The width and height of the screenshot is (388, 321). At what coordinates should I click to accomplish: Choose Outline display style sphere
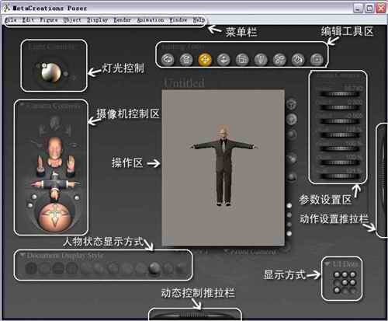coord(44,268)
